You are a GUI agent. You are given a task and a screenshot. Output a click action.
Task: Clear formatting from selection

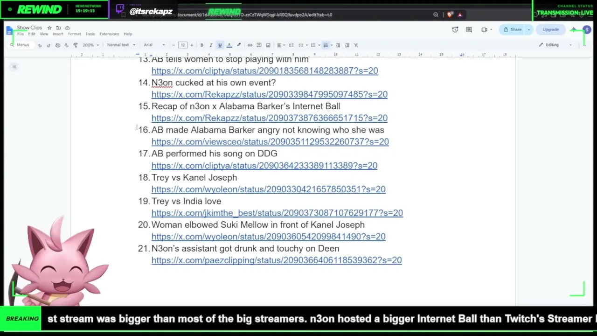click(x=356, y=45)
